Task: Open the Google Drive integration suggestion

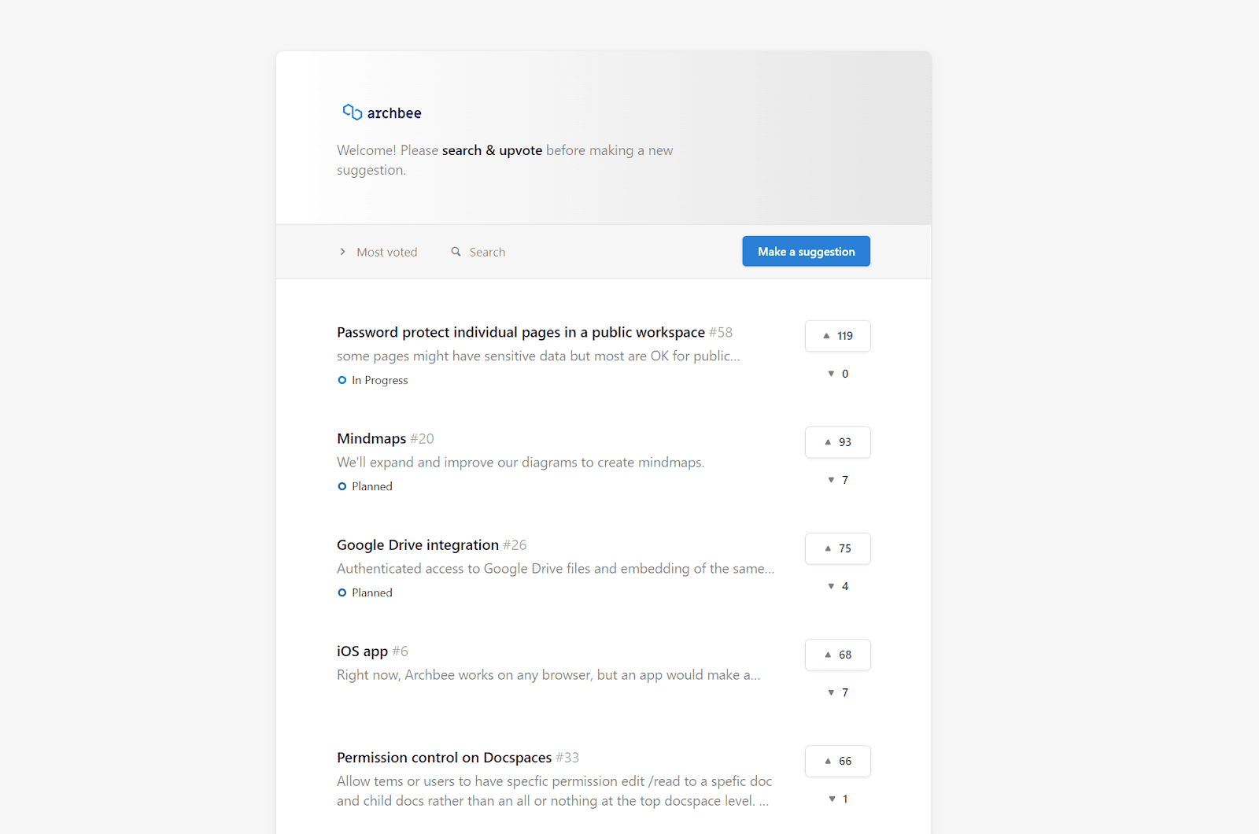Action: (x=417, y=544)
